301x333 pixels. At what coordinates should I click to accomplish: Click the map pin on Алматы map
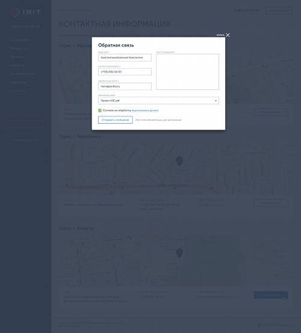click(179, 253)
